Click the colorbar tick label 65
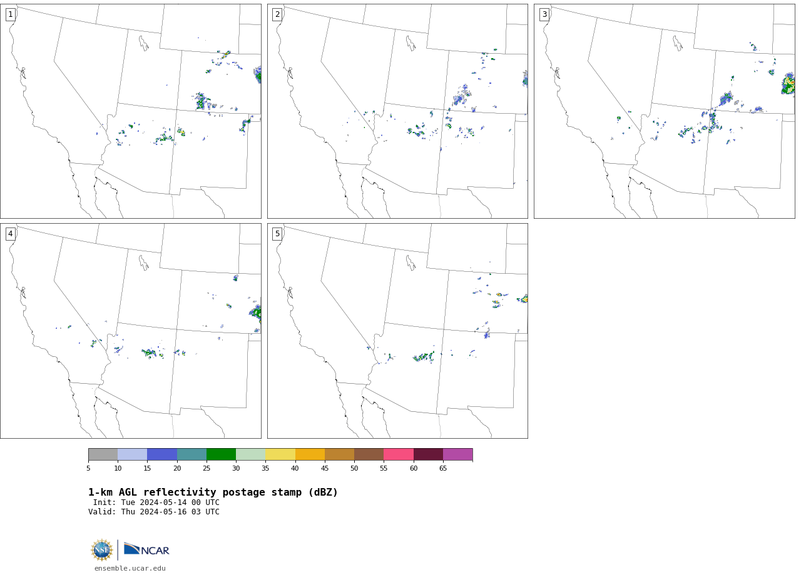This screenshot has width=801, height=575. click(443, 468)
